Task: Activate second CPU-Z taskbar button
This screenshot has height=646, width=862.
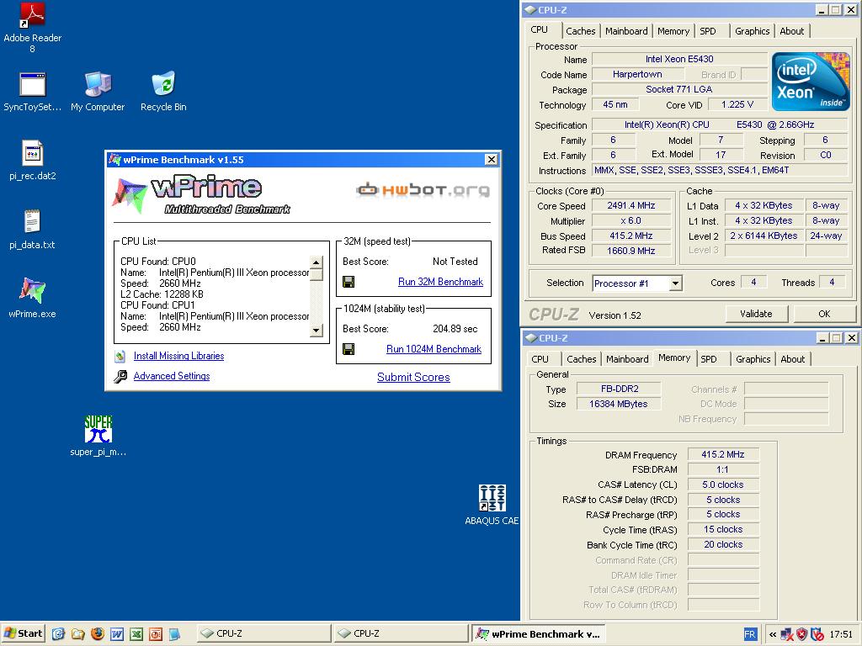Action: [x=402, y=634]
